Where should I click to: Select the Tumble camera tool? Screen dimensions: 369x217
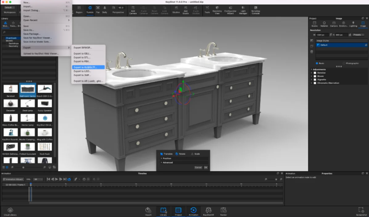coord(90,10)
